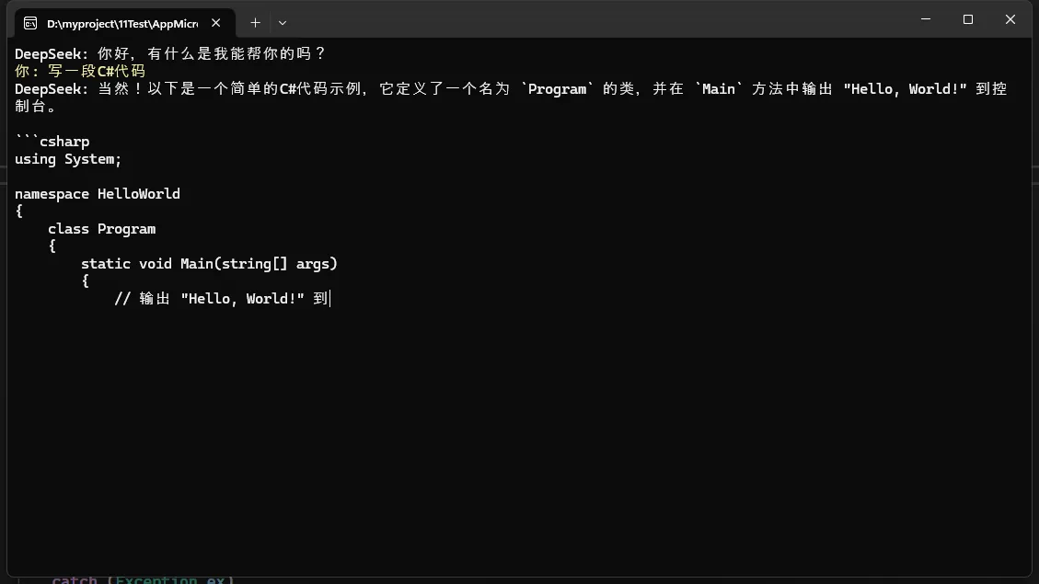Click the `Main` word in backticks
The height and width of the screenshot is (584, 1039).
tap(719, 89)
